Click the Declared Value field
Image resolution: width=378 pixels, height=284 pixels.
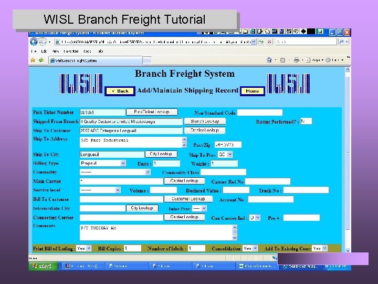(x=236, y=190)
